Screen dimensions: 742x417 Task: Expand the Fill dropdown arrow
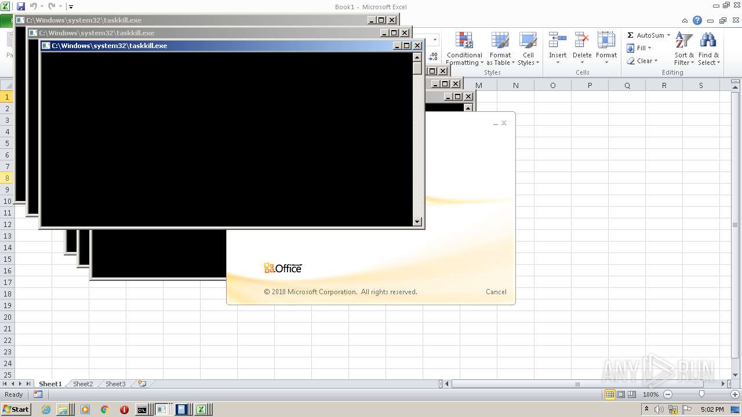point(649,48)
